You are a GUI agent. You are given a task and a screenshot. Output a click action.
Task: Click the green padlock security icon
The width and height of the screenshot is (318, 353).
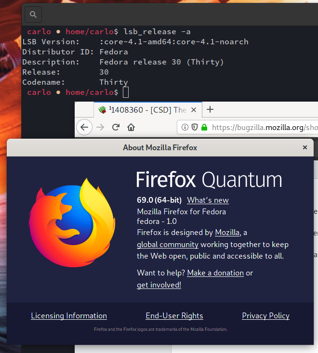[204, 127]
